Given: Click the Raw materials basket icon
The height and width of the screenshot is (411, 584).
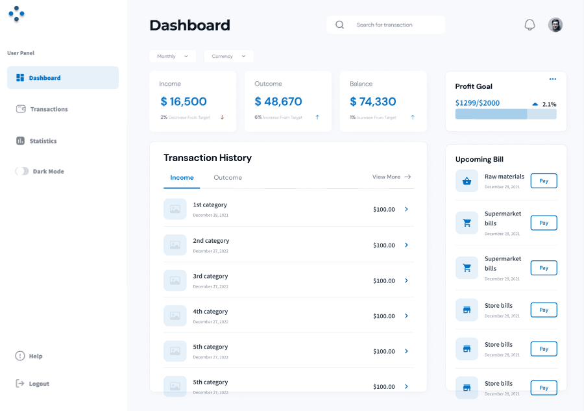Looking at the screenshot, I should (x=467, y=181).
